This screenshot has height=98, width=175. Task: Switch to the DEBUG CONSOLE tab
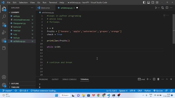click(69, 79)
